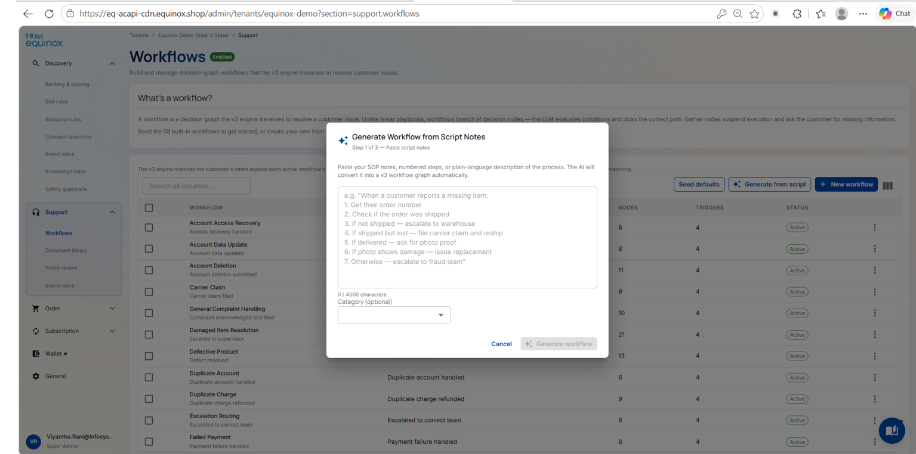This screenshot has width=916, height=454.
Task: Check the Account Data Update row checkbox
Action: 149,249
